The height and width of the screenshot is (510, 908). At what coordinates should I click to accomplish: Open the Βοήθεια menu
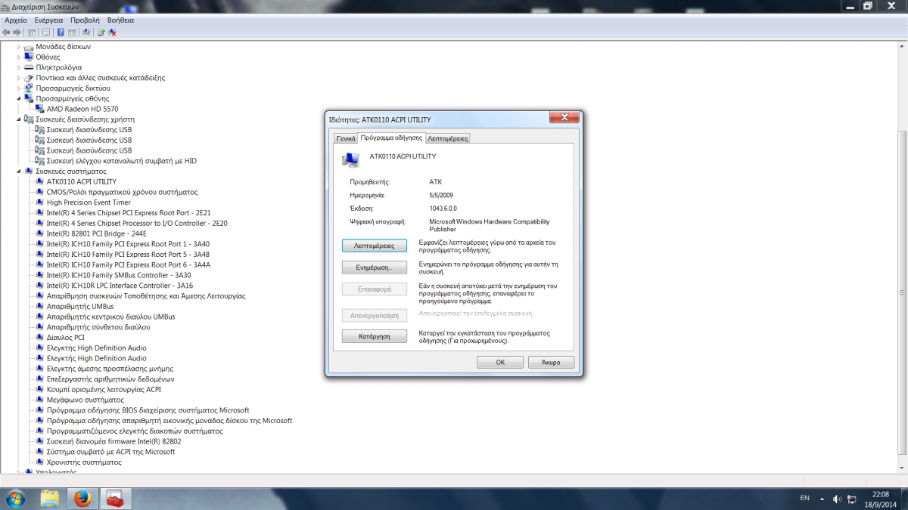point(121,20)
